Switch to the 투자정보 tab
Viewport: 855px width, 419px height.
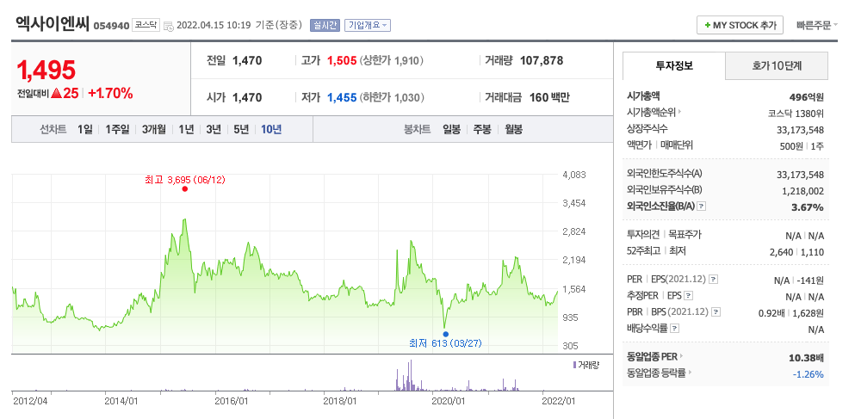[x=674, y=66]
